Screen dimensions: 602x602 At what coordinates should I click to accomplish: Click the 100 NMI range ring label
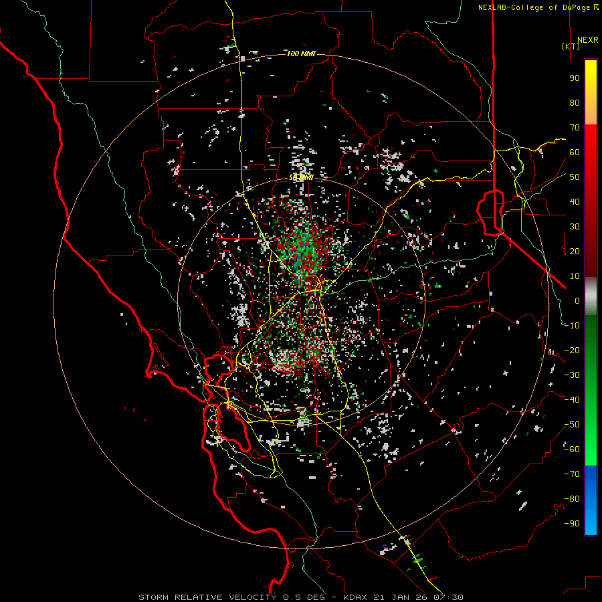[302, 54]
